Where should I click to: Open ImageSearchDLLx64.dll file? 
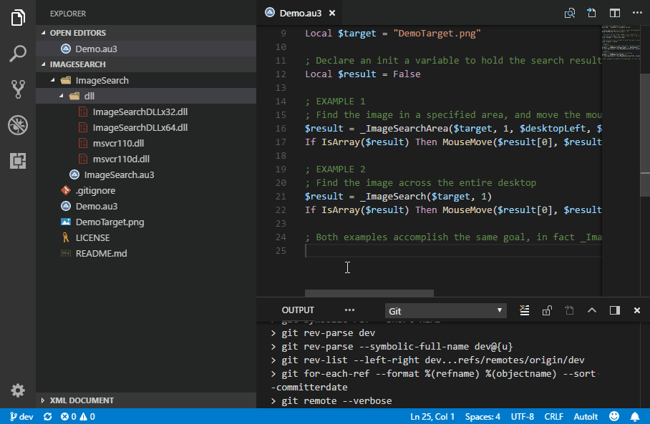(x=146, y=127)
